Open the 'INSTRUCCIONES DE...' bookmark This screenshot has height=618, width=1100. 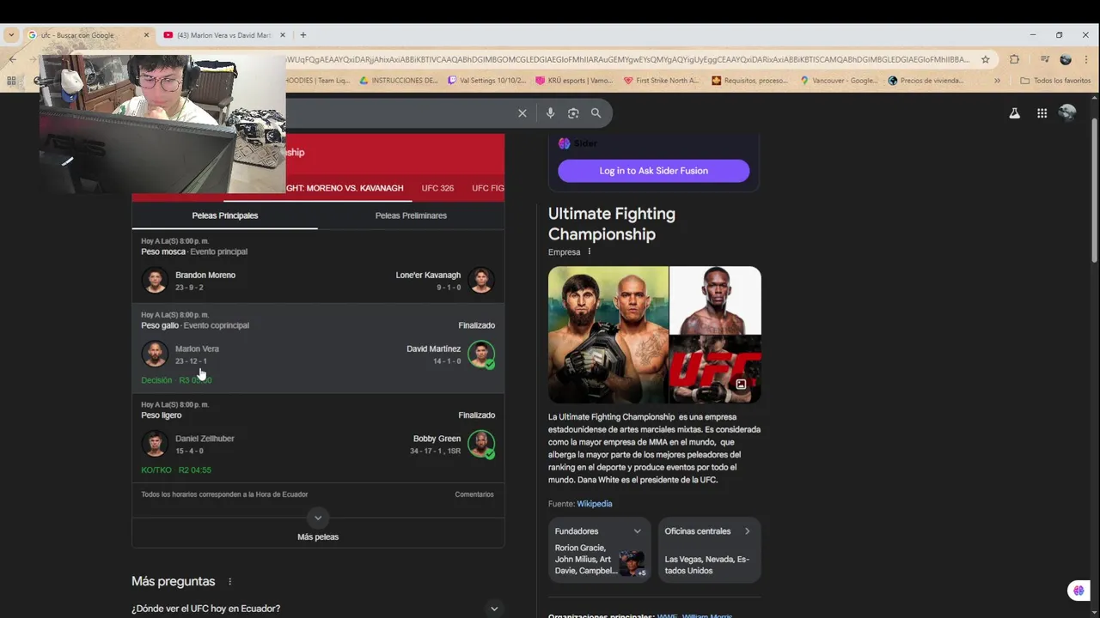[398, 81]
